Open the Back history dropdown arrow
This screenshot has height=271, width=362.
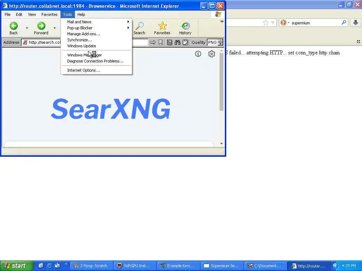point(27,28)
